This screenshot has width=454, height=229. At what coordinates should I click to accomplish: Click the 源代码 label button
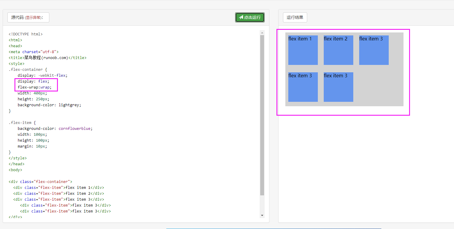(x=28, y=17)
